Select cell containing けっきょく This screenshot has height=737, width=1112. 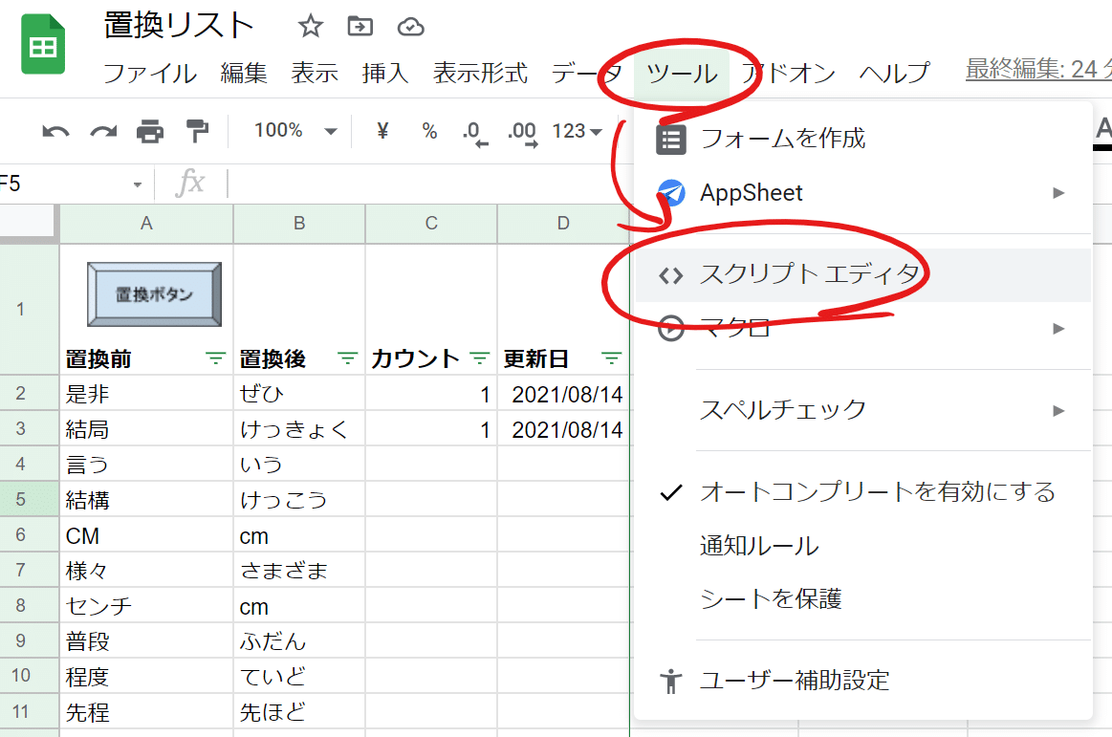coord(299,429)
